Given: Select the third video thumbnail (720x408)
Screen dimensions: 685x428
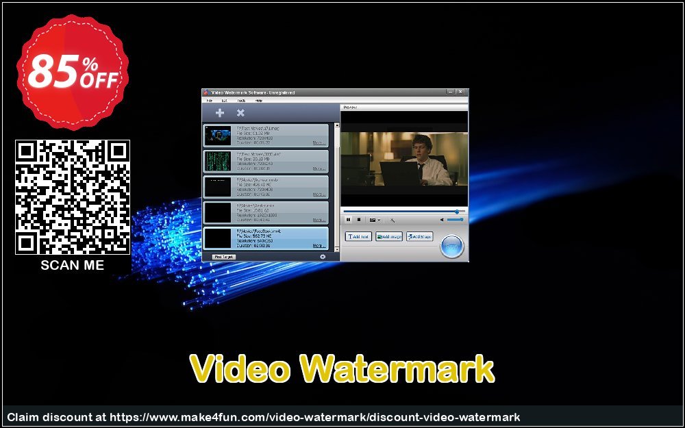Looking at the screenshot, I should (x=218, y=187).
